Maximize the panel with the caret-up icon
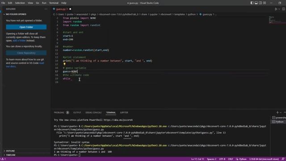Image resolution: width=286 pixels, height=161 pixels. click(285, 112)
